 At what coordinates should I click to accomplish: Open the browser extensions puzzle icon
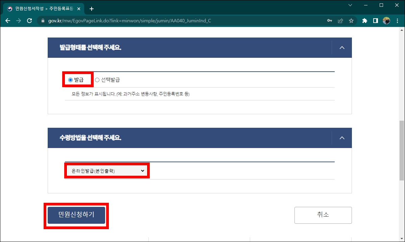click(x=364, y=20)
